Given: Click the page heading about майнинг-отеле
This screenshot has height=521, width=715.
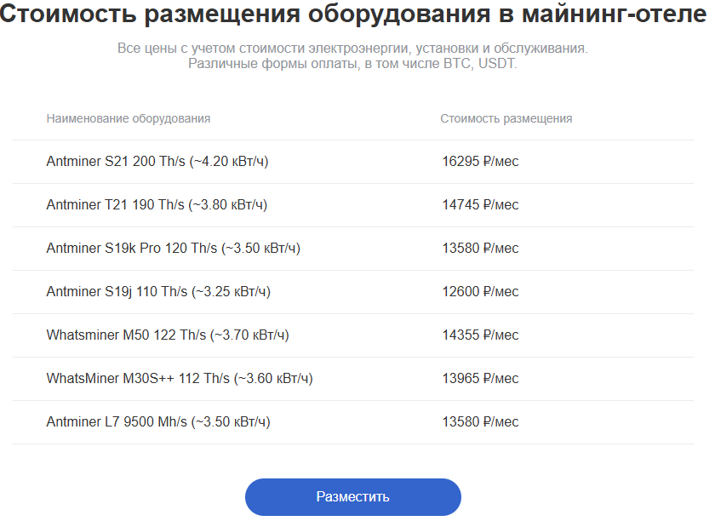Looking at the screenshot, I should click(x=353, y=14).
